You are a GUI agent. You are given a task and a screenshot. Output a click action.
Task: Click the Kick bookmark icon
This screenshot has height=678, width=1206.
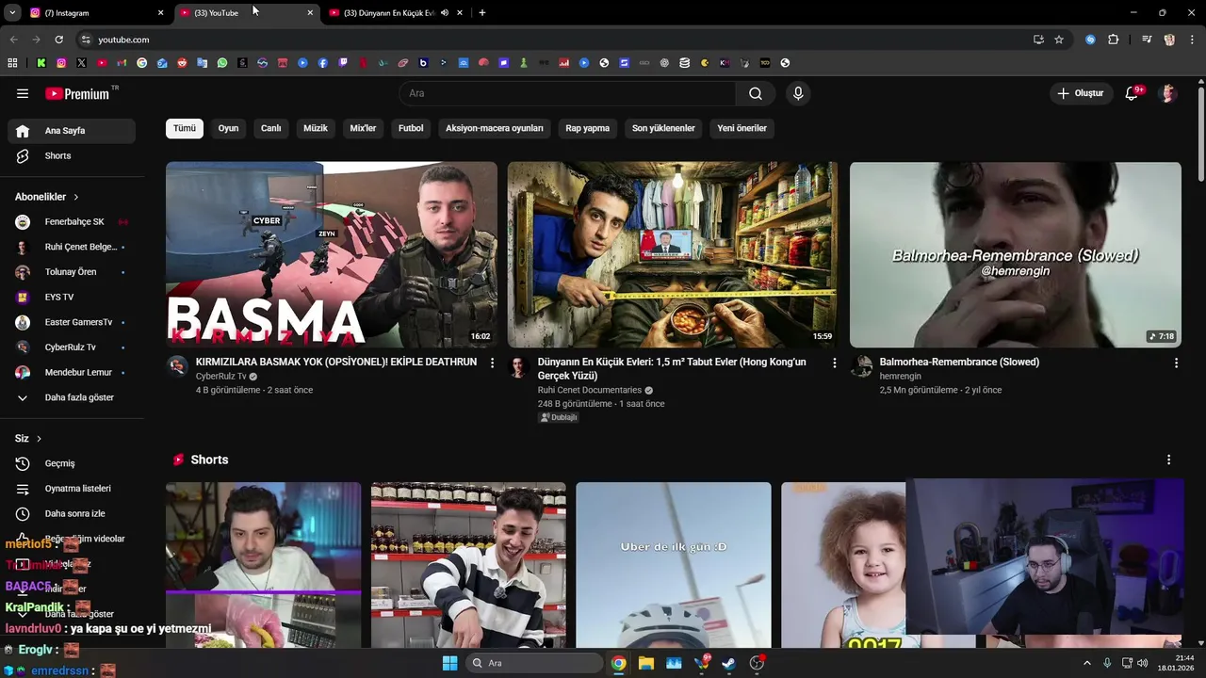41,63
